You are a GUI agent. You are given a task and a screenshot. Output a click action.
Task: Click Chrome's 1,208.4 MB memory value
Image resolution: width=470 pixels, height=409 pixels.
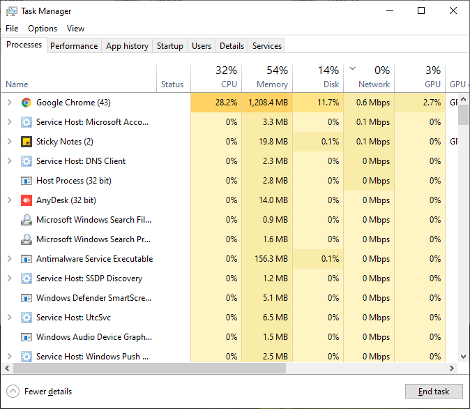(268, 103)
